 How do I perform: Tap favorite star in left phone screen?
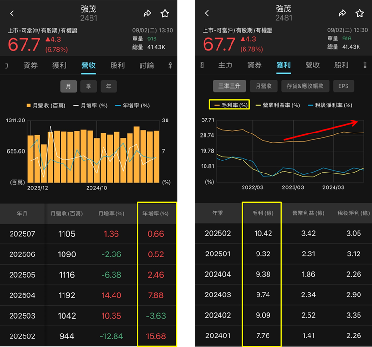[165, 13]
